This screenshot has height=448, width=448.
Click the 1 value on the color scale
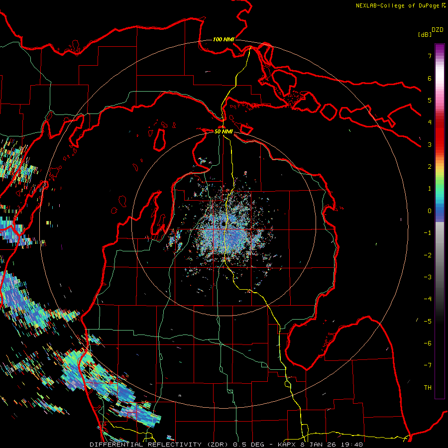[x=430, y=189]
